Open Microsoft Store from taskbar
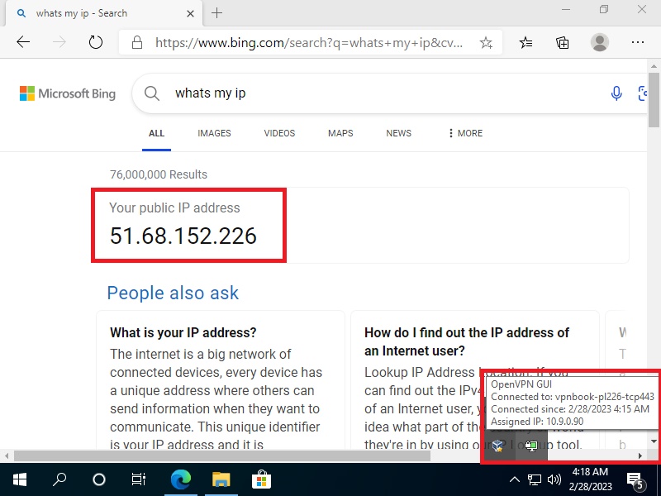The width and height of the screenshot is (661, 496). (261, 479)
